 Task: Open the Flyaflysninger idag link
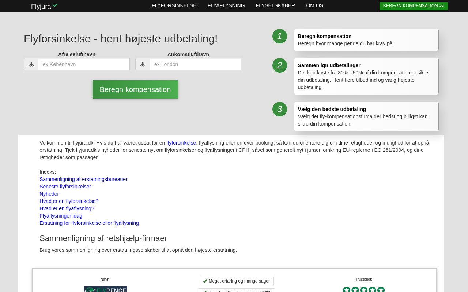click(x=61, y=216)
